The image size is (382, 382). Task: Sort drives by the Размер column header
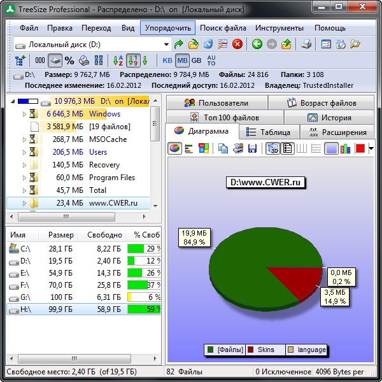pyautogui.click(x=61, y=235)
